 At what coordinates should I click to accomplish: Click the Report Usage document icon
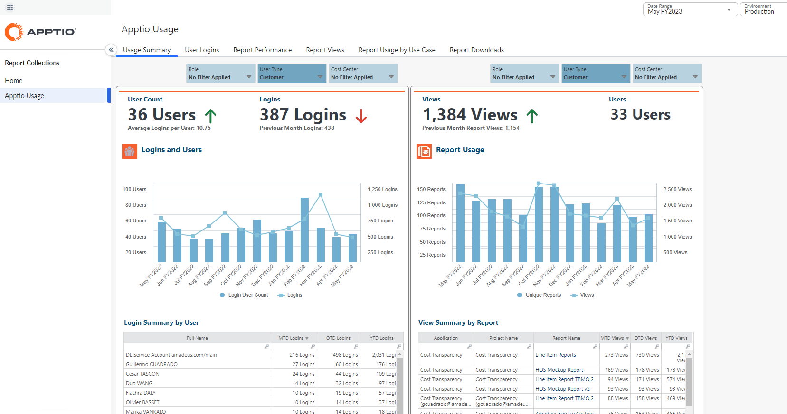point(424,151)
